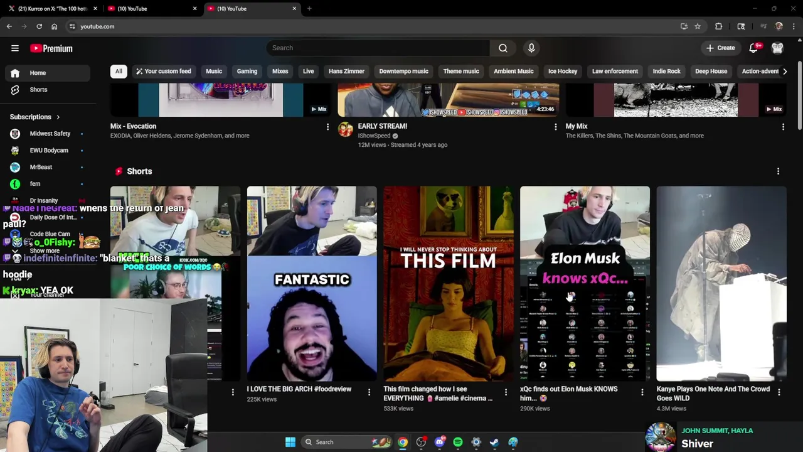This screenshot has height=452, width=803.
Task: Start voice search with the microphone icon
Action: pos(531,48)
